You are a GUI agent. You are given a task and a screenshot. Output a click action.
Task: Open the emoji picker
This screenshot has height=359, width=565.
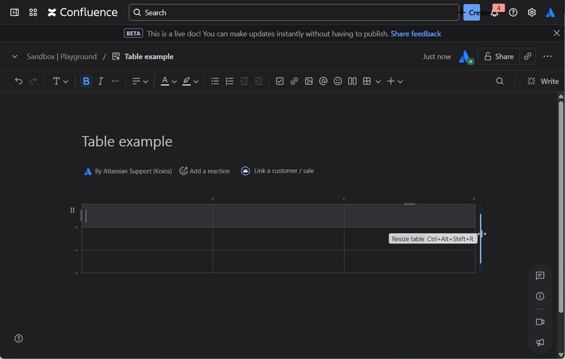click(x=338, y=81)
